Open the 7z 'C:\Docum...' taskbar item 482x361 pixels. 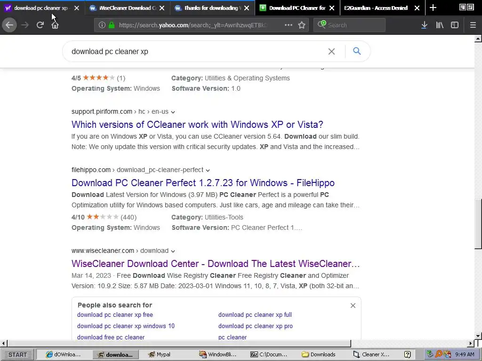pyautogui.click(x=269, y=354)
